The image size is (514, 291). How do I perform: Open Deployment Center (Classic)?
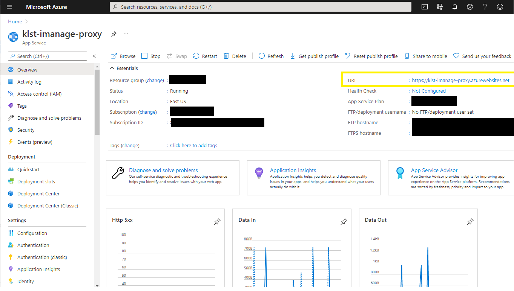click(x=47, y=206)
